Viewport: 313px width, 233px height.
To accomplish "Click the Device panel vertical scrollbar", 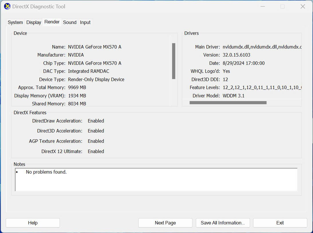I will point(174,61).
